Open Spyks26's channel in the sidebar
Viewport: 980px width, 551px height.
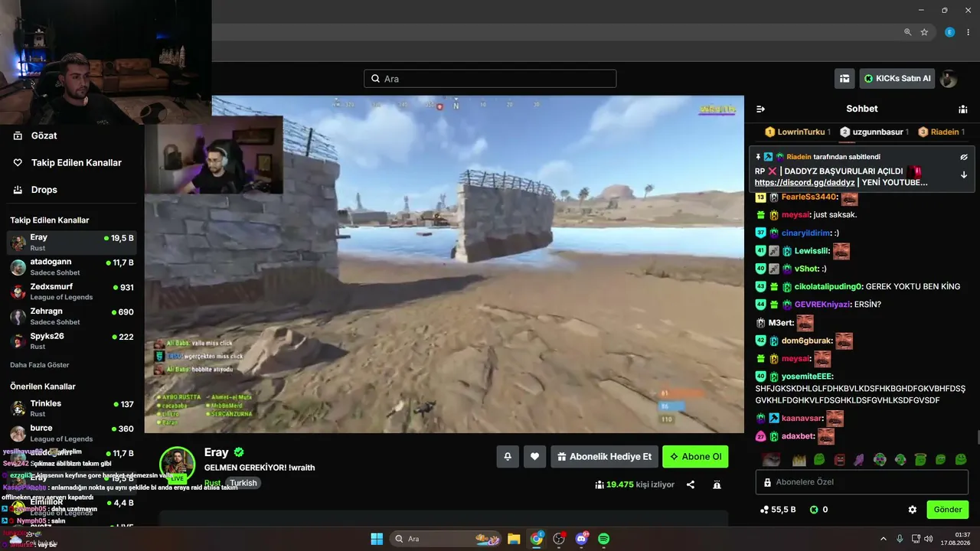point(72,341)
